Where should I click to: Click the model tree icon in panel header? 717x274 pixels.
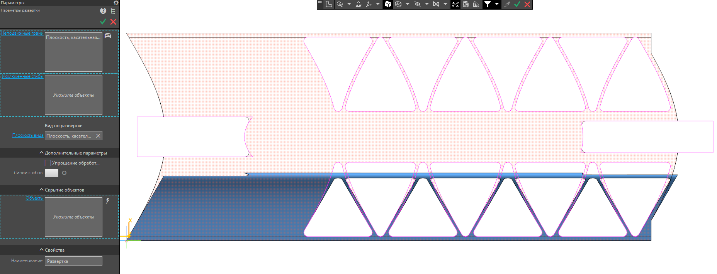coord(113,11)
